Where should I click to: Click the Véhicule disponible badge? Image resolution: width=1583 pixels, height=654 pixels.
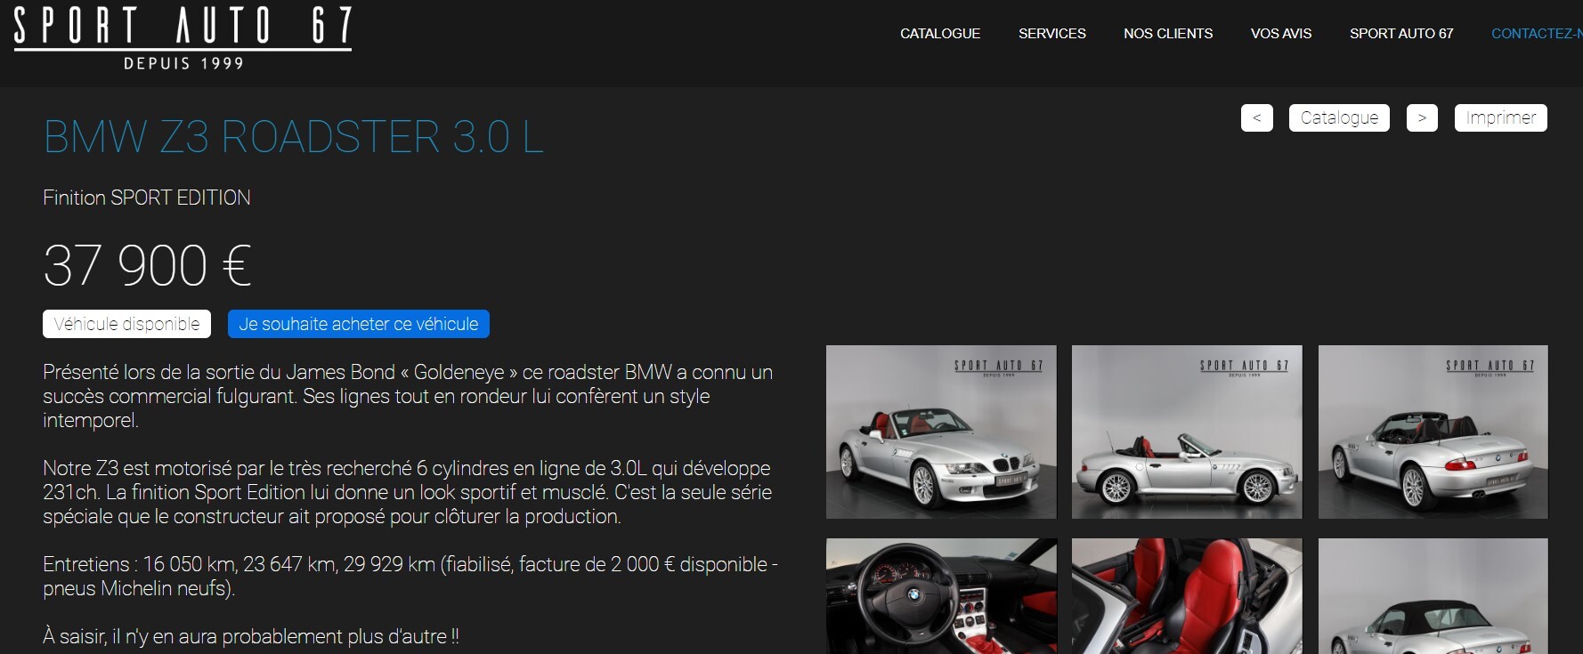click(x=126, y=324)
